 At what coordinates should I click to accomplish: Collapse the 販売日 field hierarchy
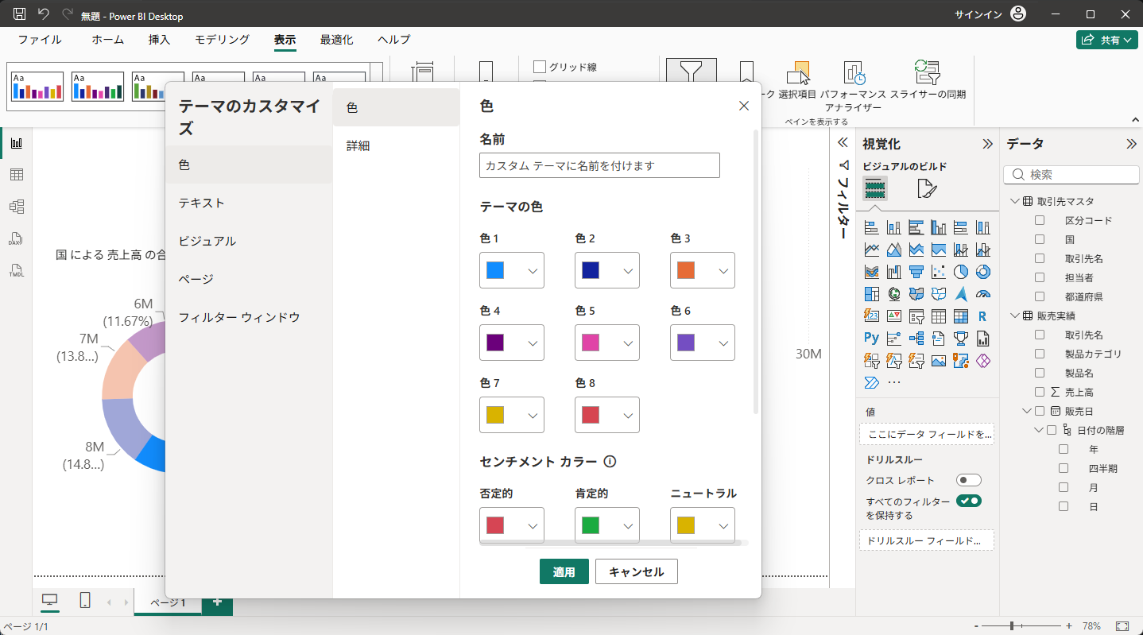1026,411
